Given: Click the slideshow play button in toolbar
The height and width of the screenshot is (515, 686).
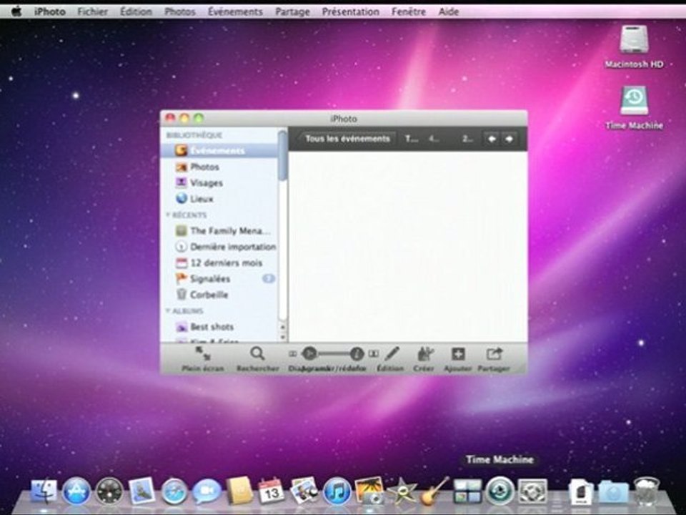Looking at the screenshot, I should [x=309, y=353].
